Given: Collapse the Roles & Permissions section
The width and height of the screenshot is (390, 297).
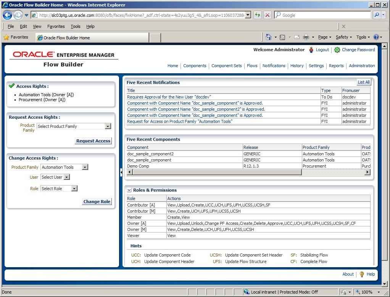Looking at the screenshot, I should [x=129, y=190].
